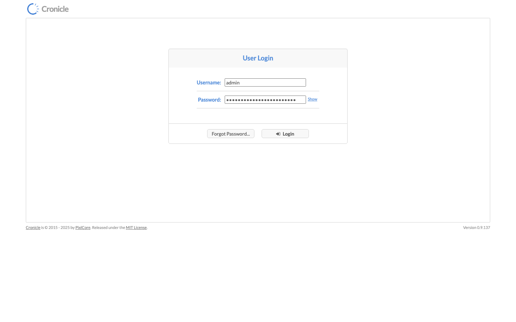Screen dimensions: 516x322
Task: Focus the Password input field
Action: click(x=265, y=100)
